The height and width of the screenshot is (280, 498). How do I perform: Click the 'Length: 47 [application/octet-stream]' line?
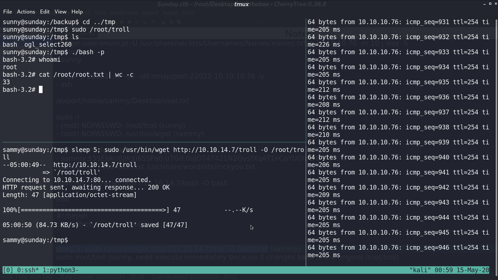[70, 195]
